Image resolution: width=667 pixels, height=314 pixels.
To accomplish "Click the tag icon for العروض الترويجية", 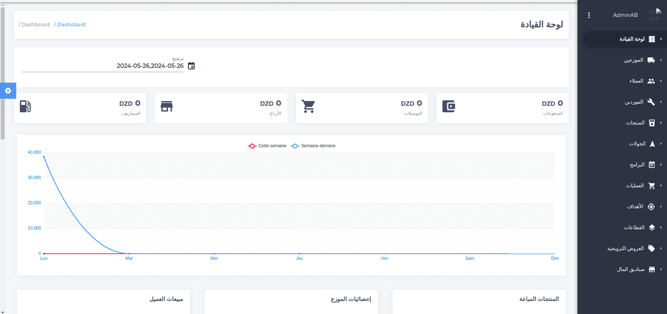I will click(x=651, y=248).
